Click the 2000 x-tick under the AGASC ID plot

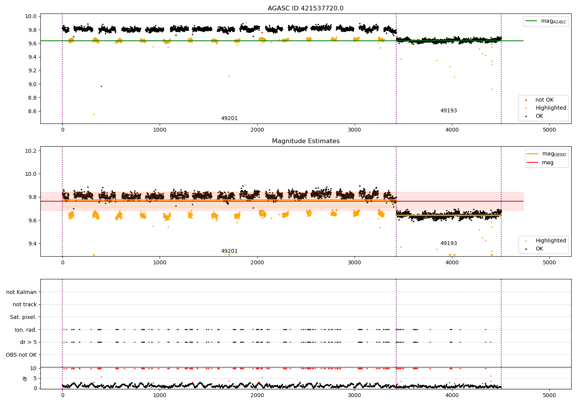pos(257,130)
